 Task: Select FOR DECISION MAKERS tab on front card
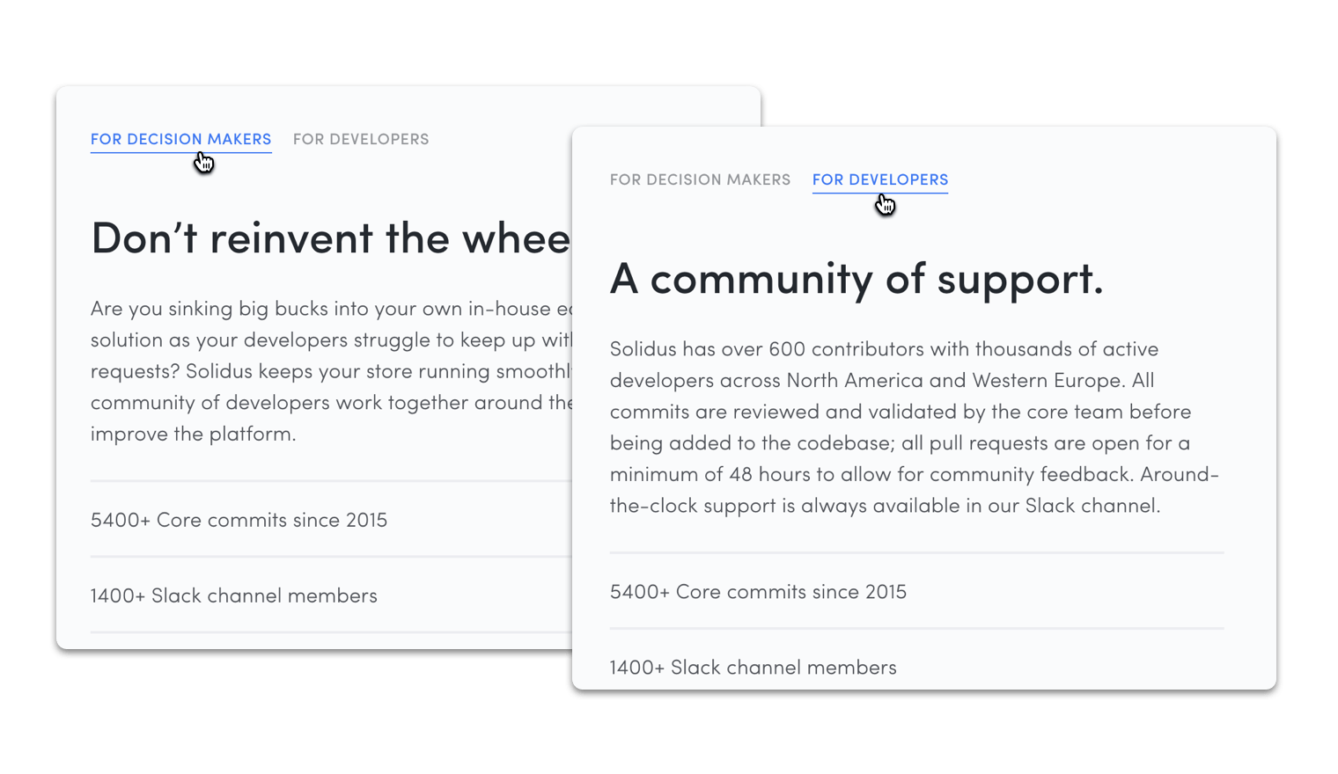(x=700, y=179)
